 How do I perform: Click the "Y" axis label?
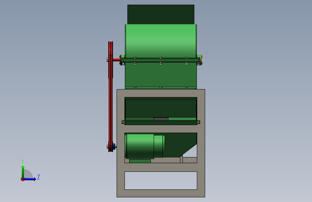click(23, 161)
